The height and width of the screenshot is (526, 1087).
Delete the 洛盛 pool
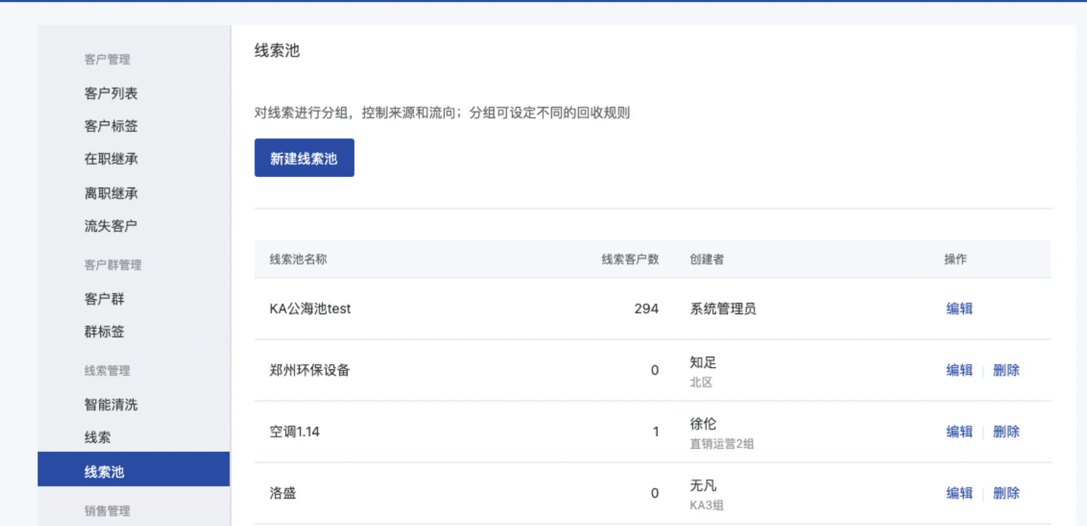coord(1006,493)
